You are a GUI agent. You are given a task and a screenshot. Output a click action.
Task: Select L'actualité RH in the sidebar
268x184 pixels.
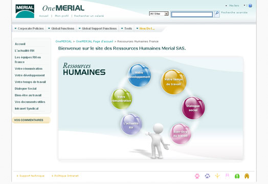pos(25,51)
